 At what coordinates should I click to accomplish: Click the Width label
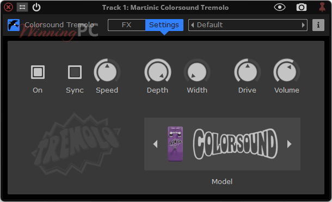point(197,90)
